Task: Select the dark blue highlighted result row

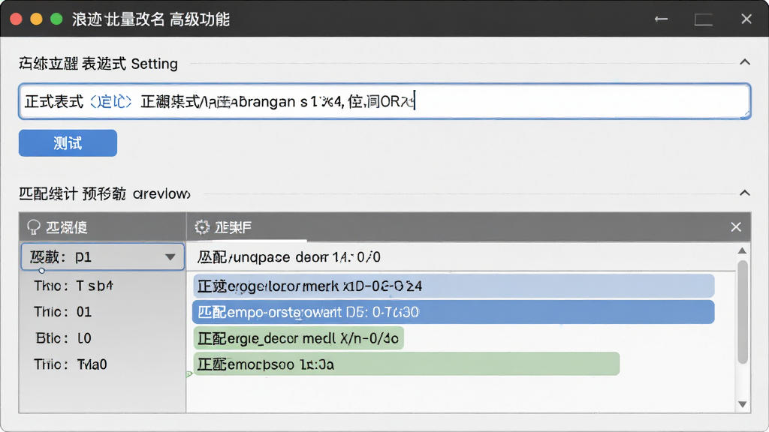Action: coord(453,312)
